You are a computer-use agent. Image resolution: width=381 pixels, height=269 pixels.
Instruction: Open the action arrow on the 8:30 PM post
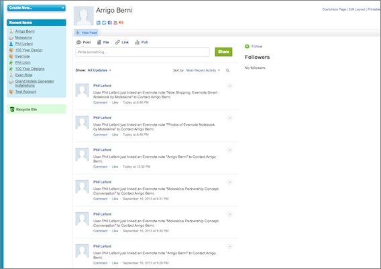point(230,215)
